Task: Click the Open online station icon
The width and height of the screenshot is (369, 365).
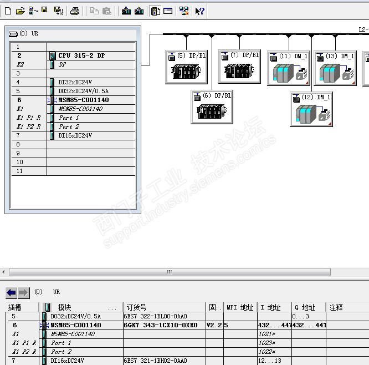Action: click(x=33, y=11)
